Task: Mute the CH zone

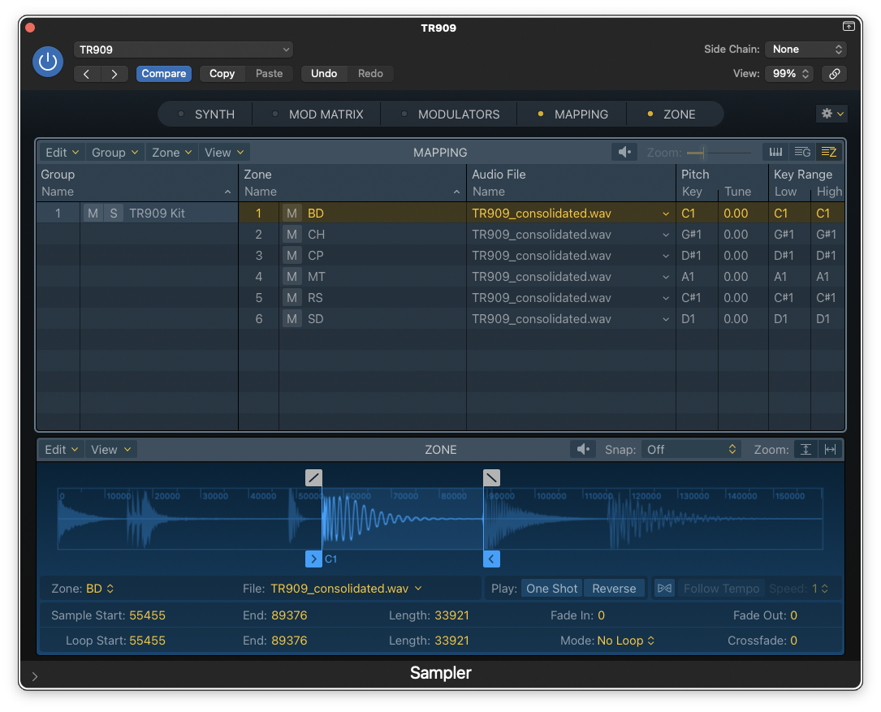Action: 292,235
